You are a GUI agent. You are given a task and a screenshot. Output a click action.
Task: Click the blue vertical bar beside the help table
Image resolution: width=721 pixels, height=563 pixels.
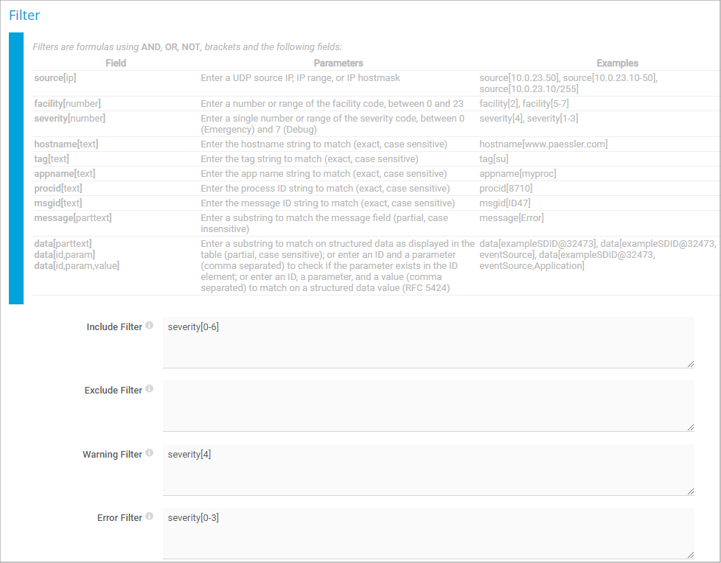[16, 168]
